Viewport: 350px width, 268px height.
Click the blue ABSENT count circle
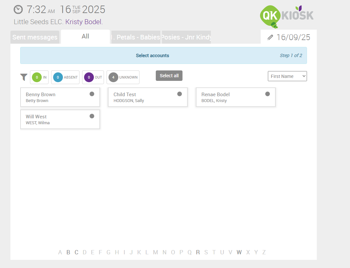(58, 78)
